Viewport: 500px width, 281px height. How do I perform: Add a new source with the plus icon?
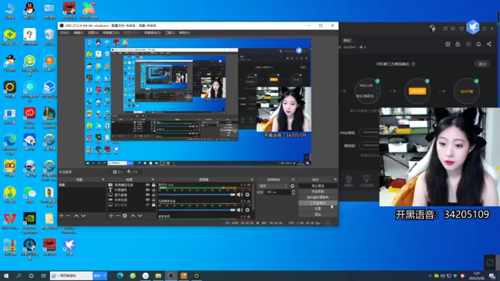click(111, 215)
